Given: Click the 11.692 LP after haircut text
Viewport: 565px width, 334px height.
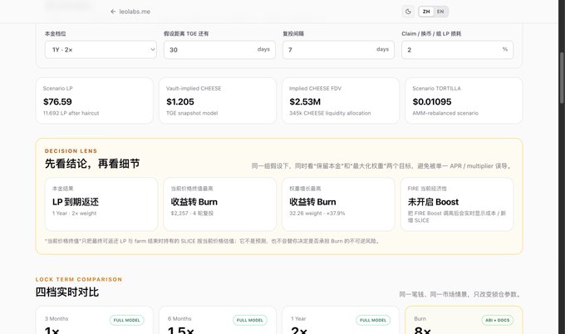Looking at the screenshot, I should 71,113.
